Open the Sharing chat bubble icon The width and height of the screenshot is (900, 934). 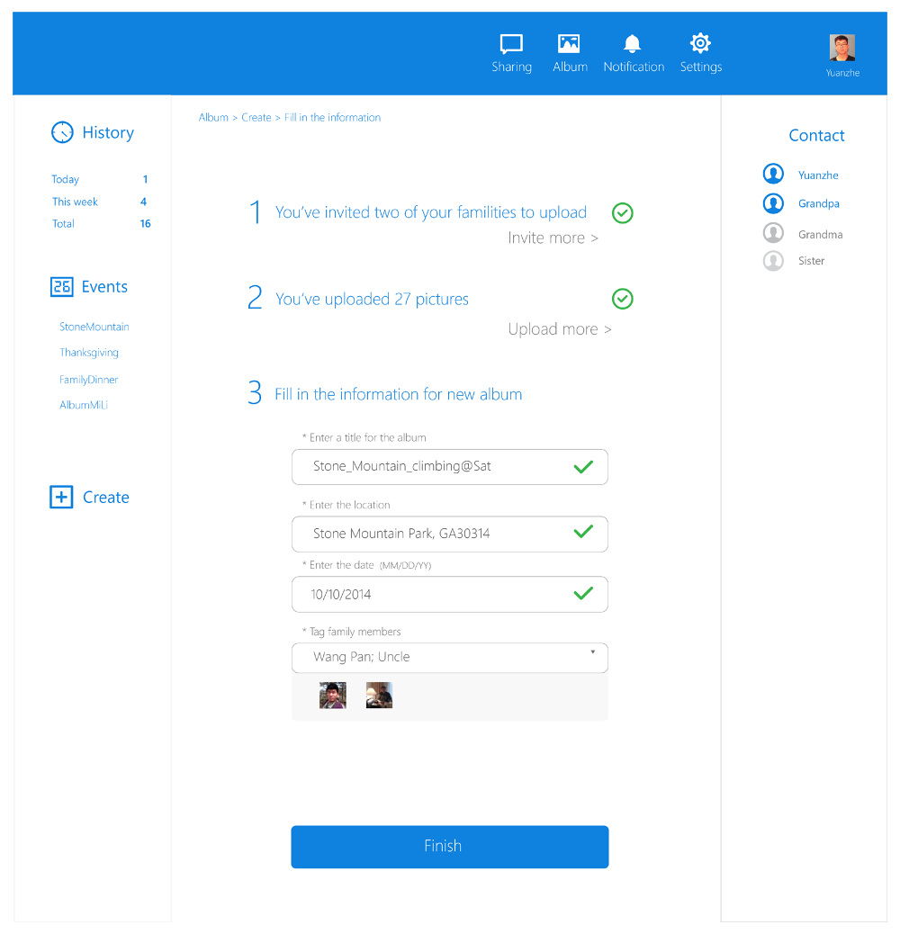point(511,44)
